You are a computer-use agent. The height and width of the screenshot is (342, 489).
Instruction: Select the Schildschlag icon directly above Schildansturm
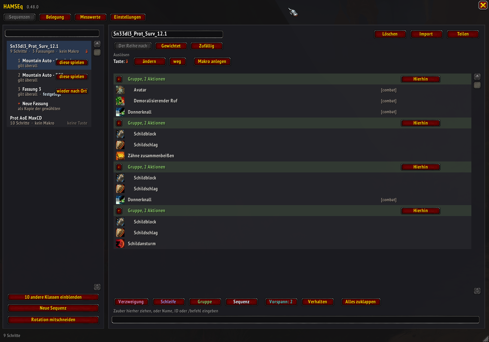120,233
